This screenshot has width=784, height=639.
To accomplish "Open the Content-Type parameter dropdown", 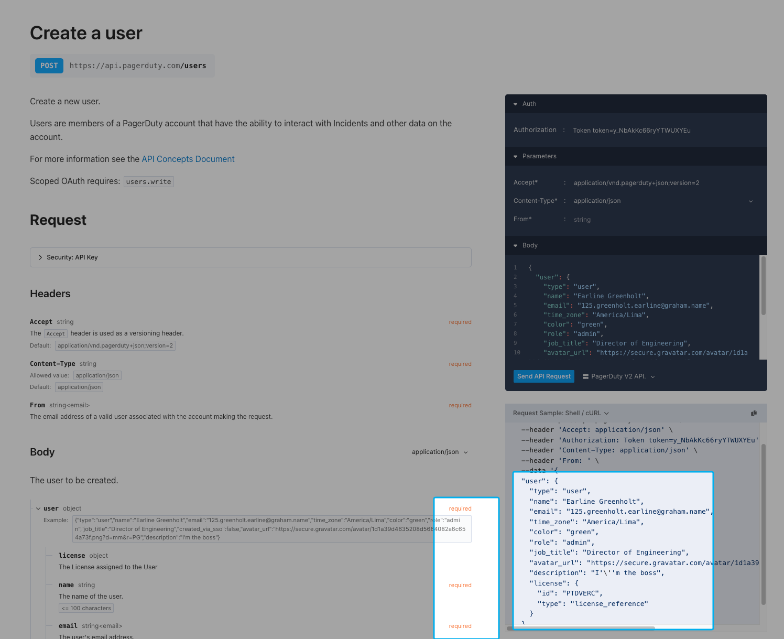I will click(663, 201).
